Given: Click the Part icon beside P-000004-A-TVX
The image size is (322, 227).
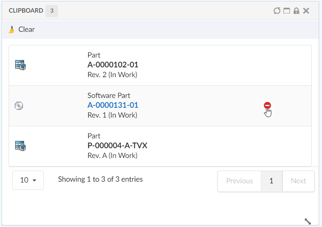Looking at the screenshot, I should tap(20, 146).
